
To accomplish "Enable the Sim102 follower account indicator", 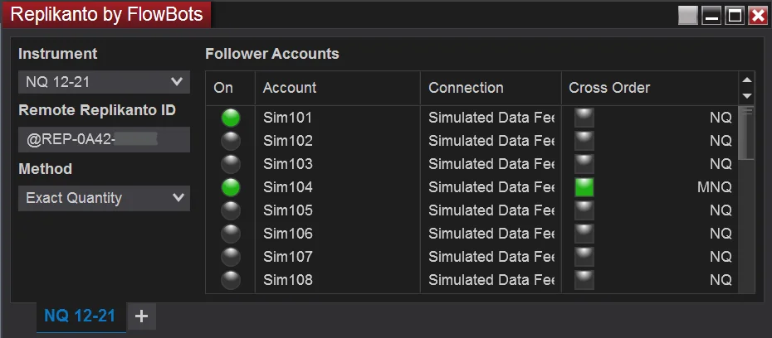I will point(231,141).
